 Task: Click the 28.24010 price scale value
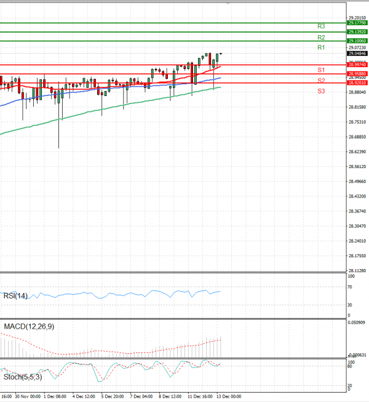click(357, 241)
